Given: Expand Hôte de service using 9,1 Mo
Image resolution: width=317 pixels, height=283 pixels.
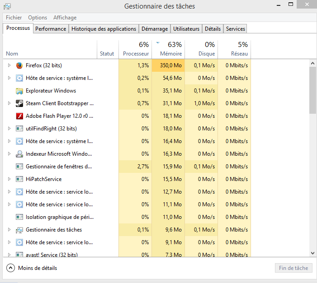Looking at the screenshot, I should point(9,242).
